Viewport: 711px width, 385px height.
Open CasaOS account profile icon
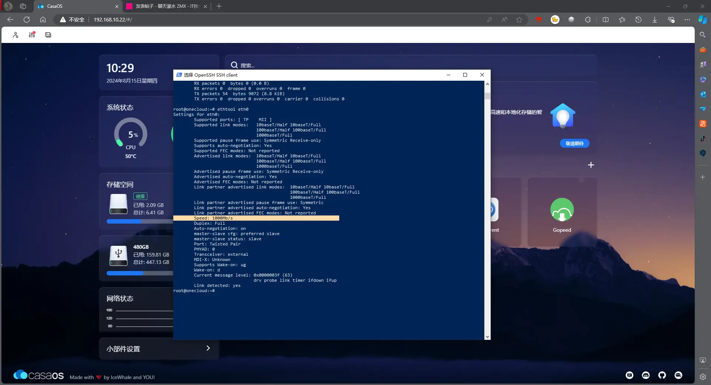[16, 35]
